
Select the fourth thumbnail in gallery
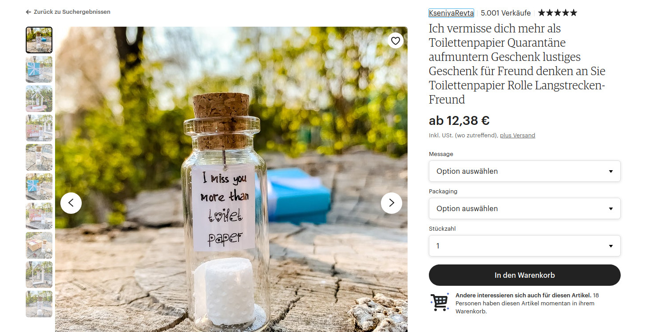click(39, 128)
